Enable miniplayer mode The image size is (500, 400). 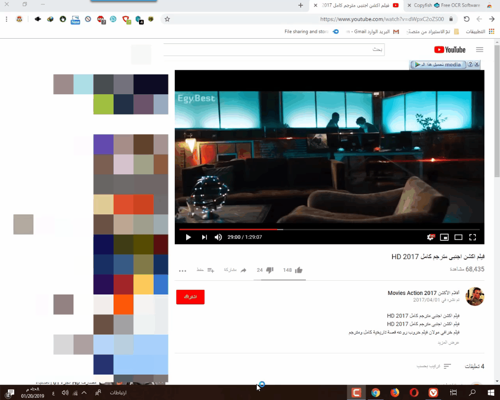pyautogui.click(x=444, y=237)
